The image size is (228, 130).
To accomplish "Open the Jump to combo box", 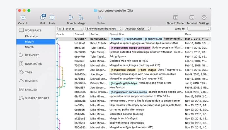I will coord(198,29).
